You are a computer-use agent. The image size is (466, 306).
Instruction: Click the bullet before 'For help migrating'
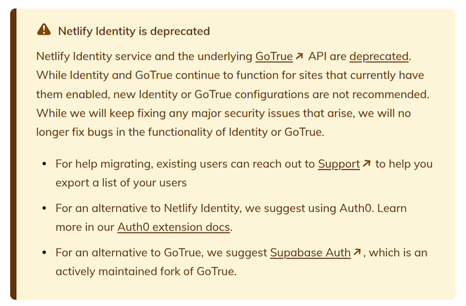(45, 164)
